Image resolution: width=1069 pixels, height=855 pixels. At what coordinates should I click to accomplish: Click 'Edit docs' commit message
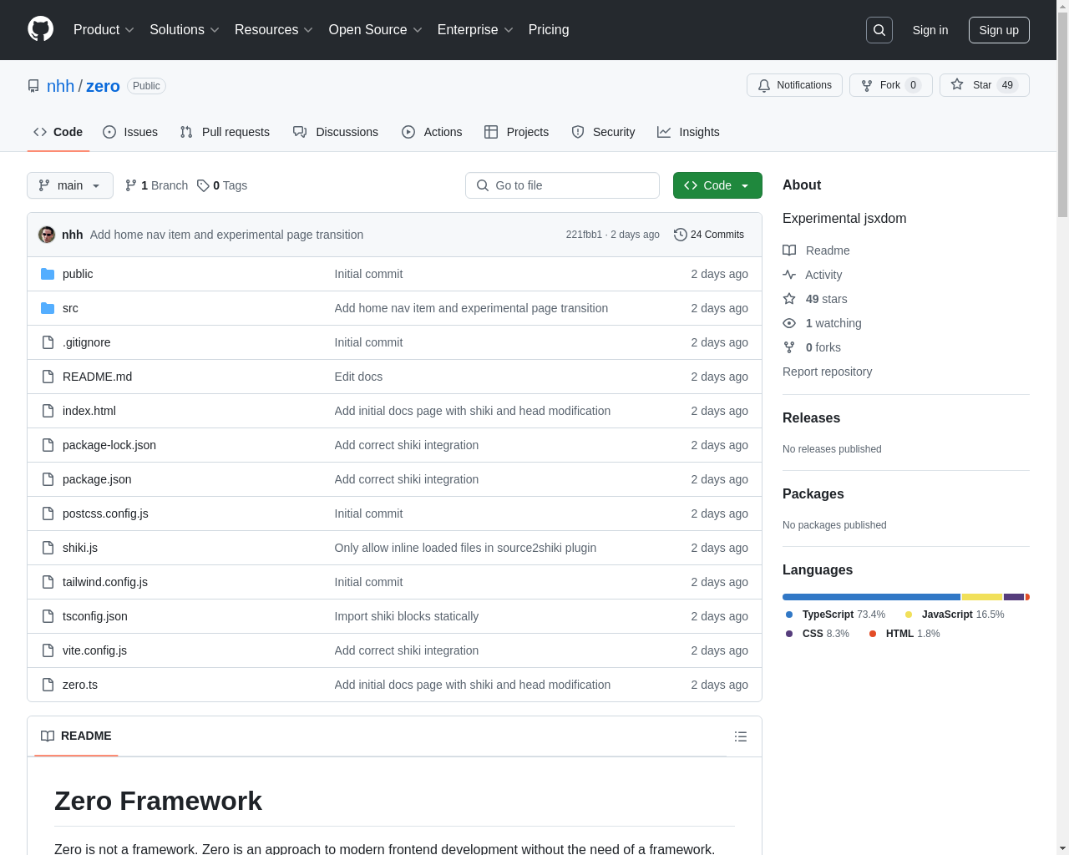[358, 377]
